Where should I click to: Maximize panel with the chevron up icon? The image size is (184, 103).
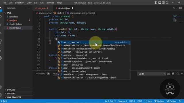(182, 74)
